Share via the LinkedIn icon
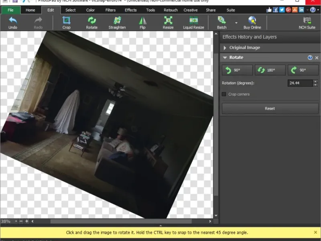 pos(301,10)
